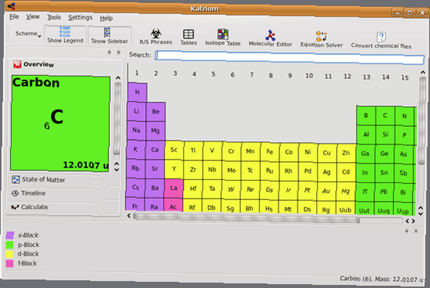Open the View menu
The height and width of the screenshot is (288, 430).
(x=33, y=17)
